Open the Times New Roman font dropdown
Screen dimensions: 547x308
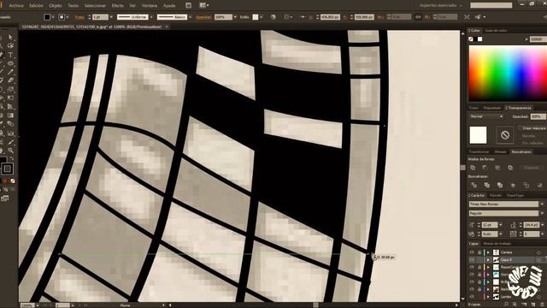(541, 204)
